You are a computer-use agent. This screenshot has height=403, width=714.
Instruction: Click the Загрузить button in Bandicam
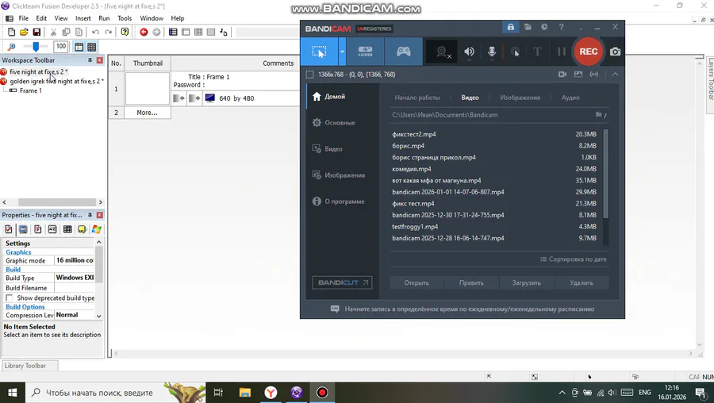tap(527, 282)
